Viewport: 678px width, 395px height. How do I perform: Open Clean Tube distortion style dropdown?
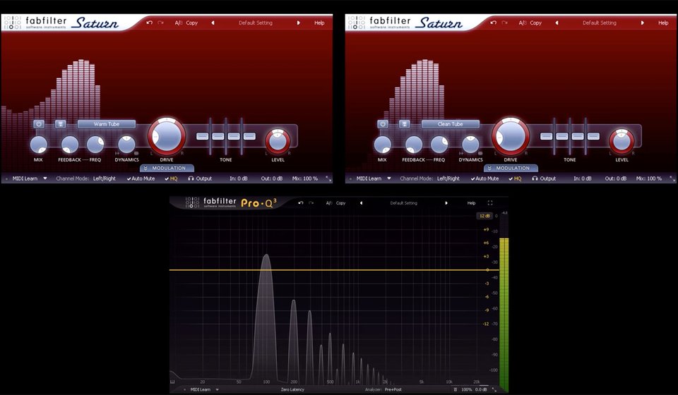450,124
